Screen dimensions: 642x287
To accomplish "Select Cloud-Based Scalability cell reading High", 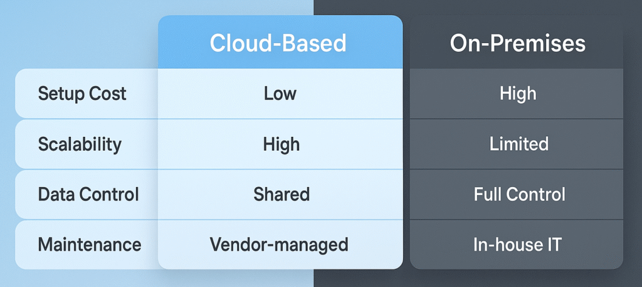I will click(x=280, y=144).
